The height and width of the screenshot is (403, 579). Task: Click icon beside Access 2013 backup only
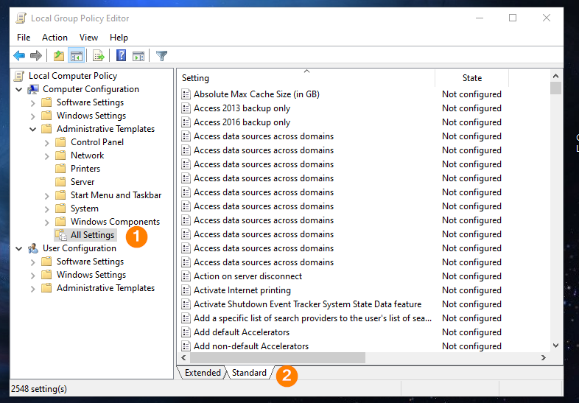[x=186, y=108]
